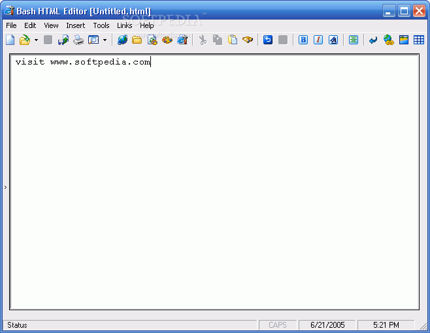Screen dimensions: 430x333
Task: Open the yellow folder icon in toolbar
Action: tap(137, 40)
